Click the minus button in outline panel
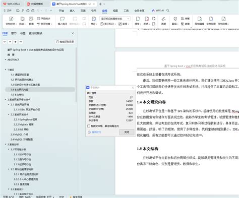The height and width of the screenshot is (198, 239). tap(21, 42)
